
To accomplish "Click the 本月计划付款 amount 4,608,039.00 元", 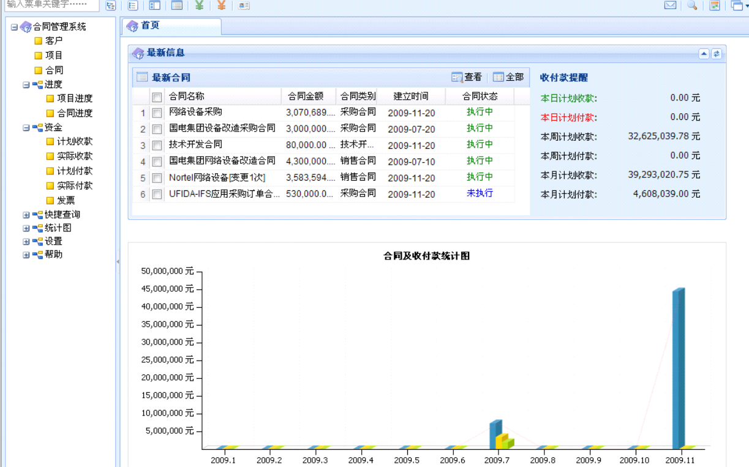I will pos(666,194).
